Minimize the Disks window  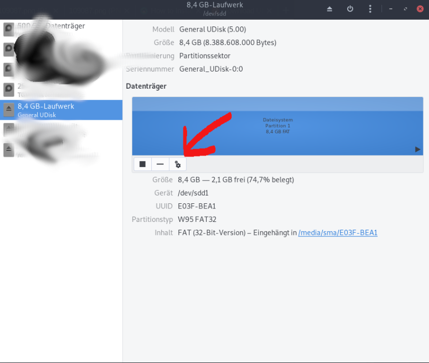coord(391,9)
